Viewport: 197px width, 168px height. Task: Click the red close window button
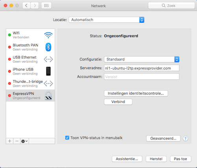point(6,5)
